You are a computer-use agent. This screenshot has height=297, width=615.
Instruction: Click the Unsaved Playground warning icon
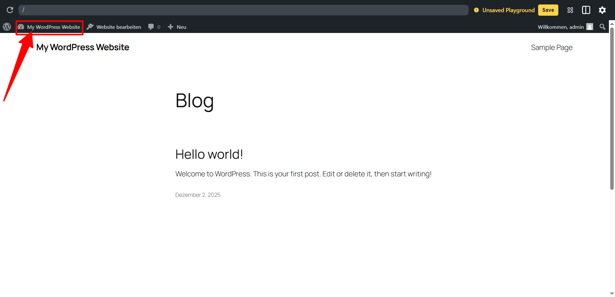(476, 10)
